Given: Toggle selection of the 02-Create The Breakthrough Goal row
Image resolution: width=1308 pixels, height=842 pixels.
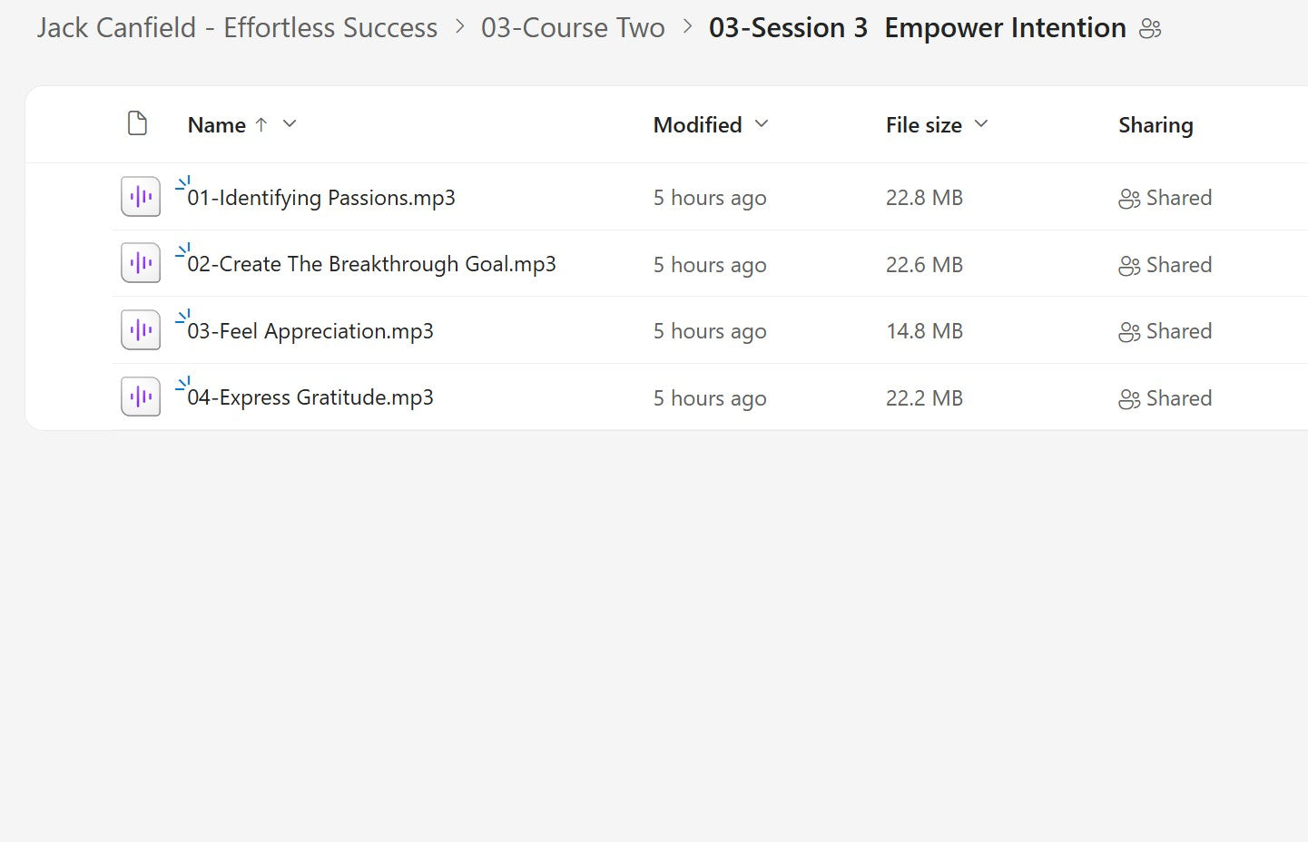Looking at the screenshot, I should (x=372, y=264).
